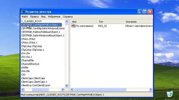This screenshot has width=179, height=100.
Task: Click tree pane scroll up arrow
Action: 67,21
